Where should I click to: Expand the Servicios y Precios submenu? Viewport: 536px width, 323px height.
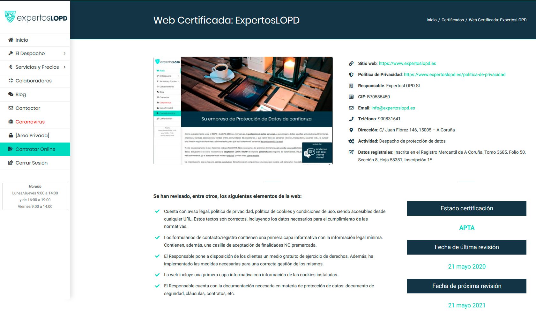click(x=65, y=67)
